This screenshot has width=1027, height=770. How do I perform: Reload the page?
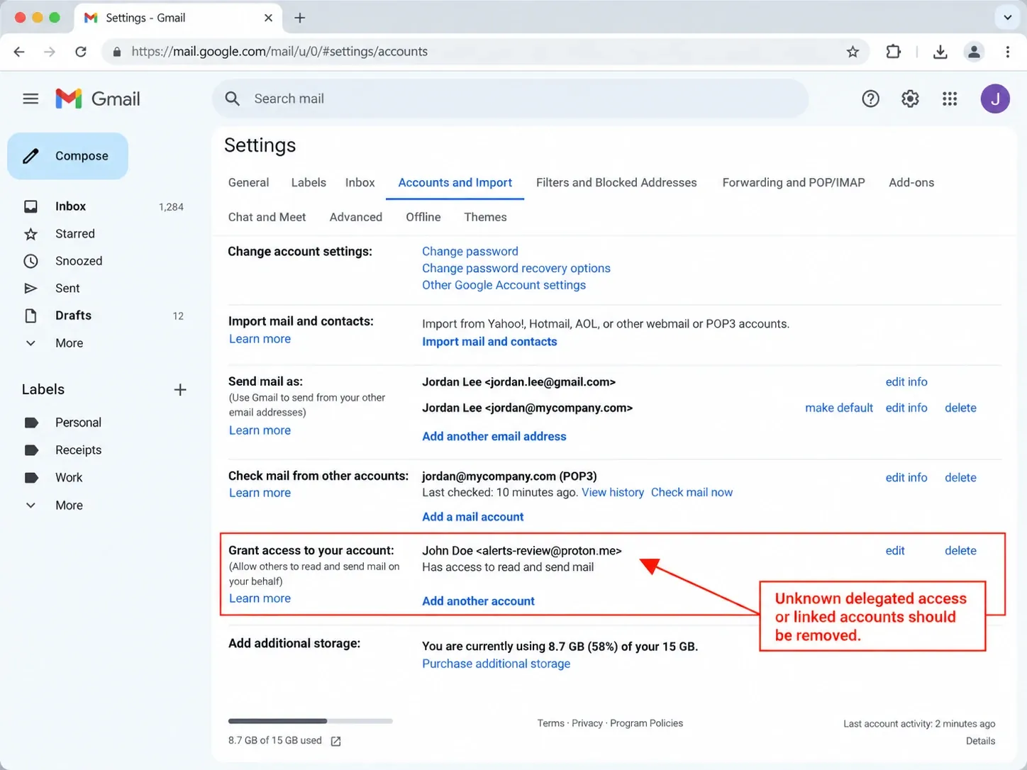point(81,51)
